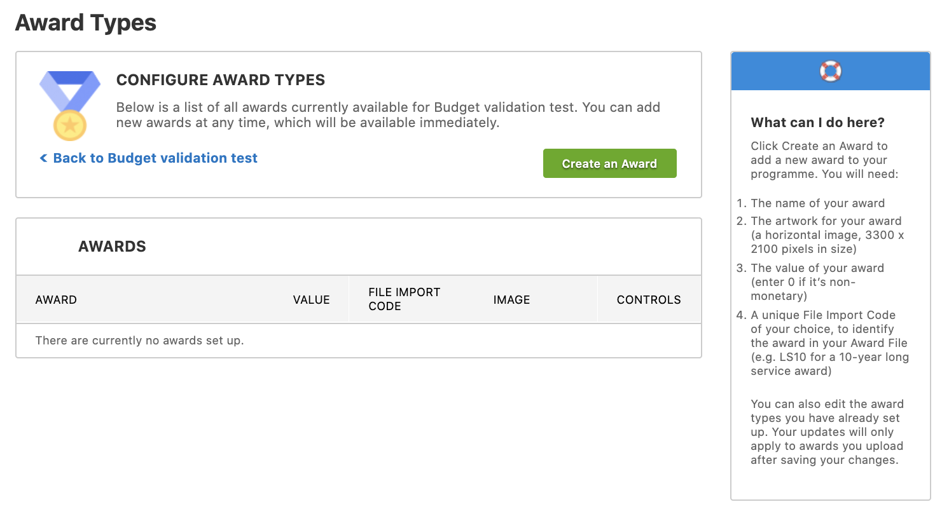Click the Award Types page heading
949x516 pixels.
click(x=86, y=23)
